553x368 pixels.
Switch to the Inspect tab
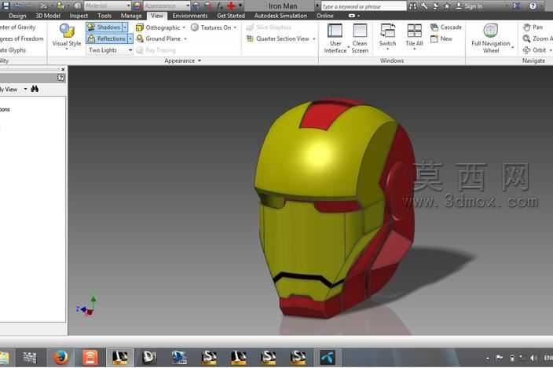click(79, 16)
